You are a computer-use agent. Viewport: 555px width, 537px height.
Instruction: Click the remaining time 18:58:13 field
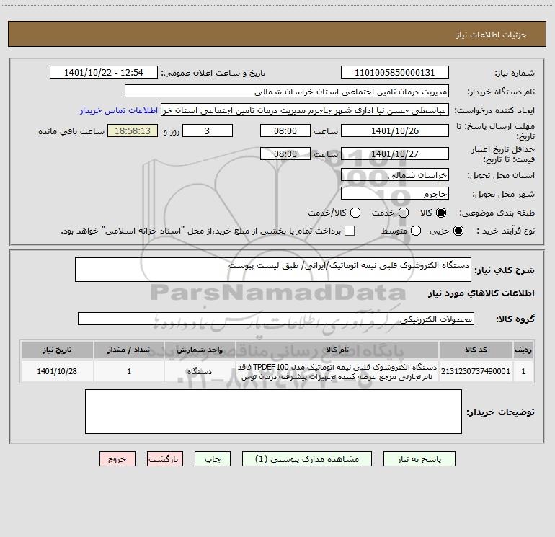(x=133, y=130)
